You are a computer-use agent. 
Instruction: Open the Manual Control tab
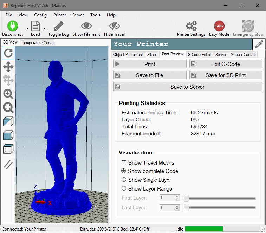(x=243, y=55)
